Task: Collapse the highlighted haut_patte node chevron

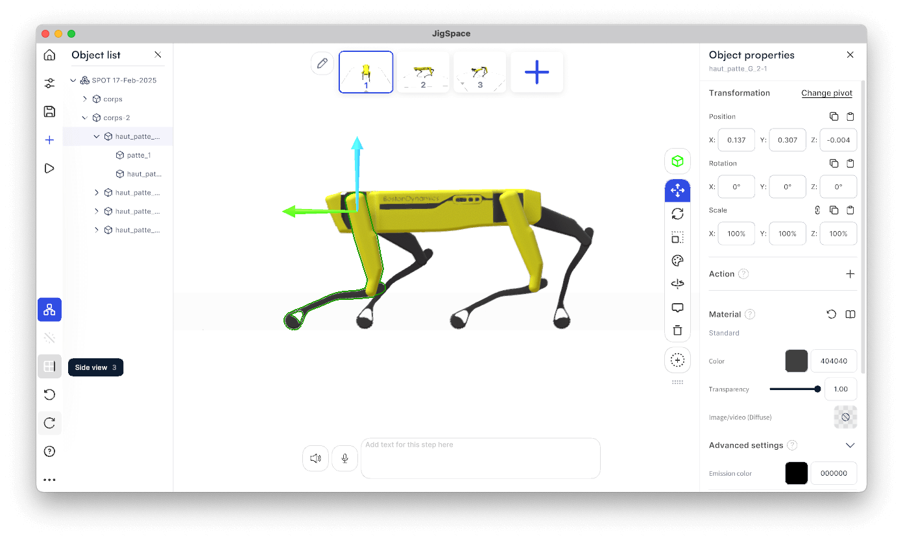Action: (x=97, y=137)
